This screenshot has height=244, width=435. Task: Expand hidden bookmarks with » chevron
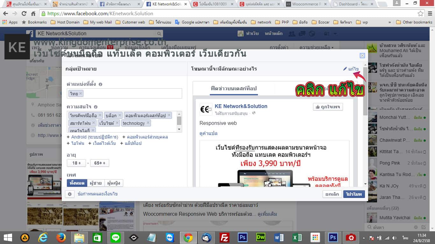(x=390, y=22)
